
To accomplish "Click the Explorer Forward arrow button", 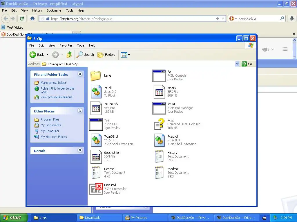I will 55,55.
